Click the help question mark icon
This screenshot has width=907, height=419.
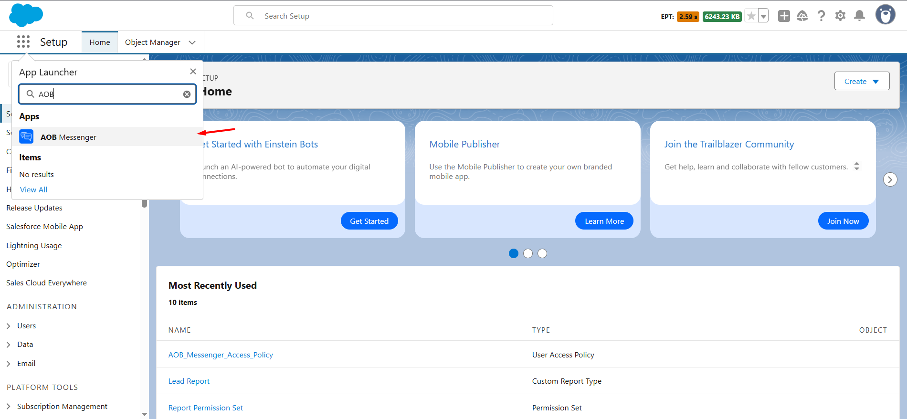pos(821,16)
